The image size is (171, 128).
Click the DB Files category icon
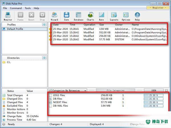[50, 99]
